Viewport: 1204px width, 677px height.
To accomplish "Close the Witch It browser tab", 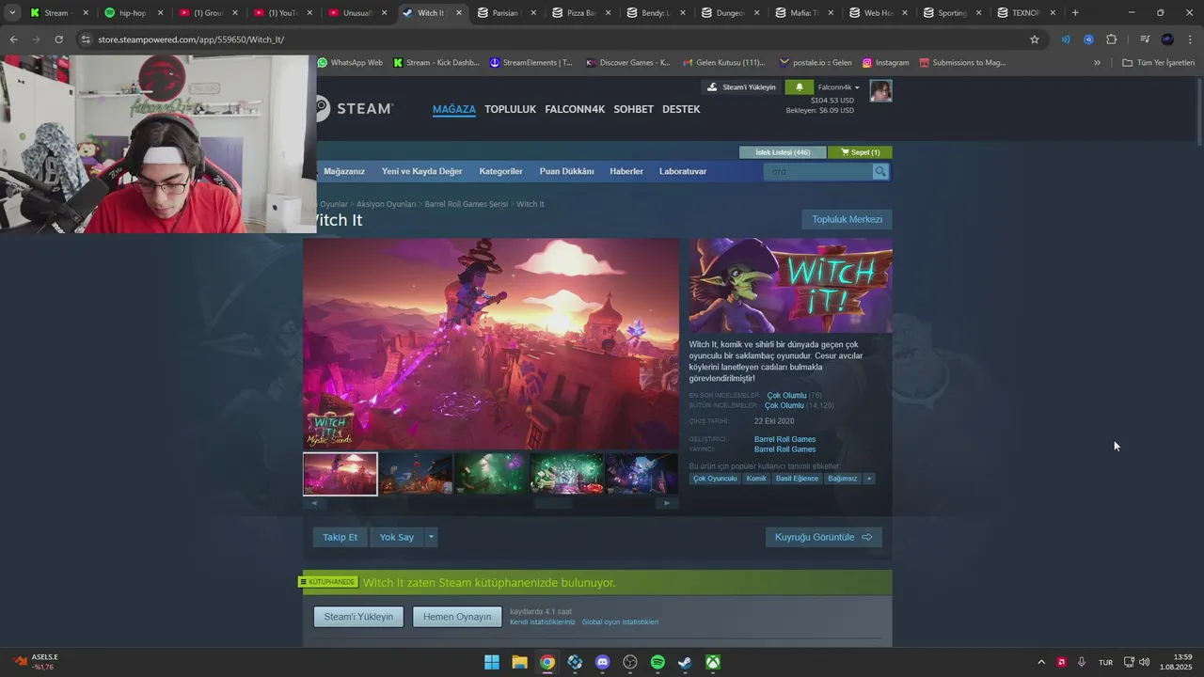I will point(459,13).
